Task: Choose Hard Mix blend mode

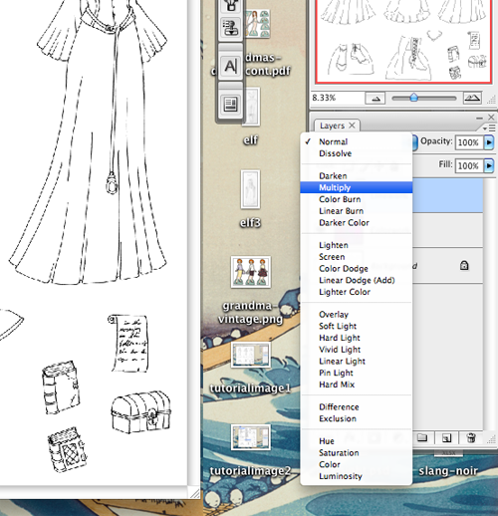Action: (x=356, y=385)
